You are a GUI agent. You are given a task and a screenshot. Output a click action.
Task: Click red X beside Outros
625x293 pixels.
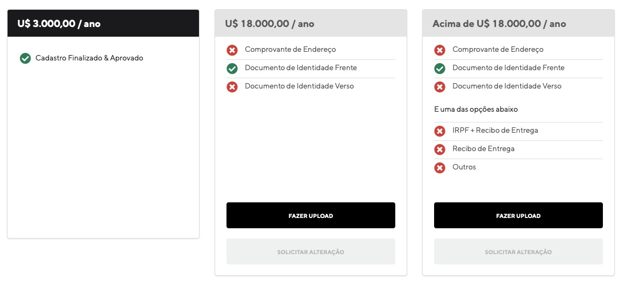439,167
